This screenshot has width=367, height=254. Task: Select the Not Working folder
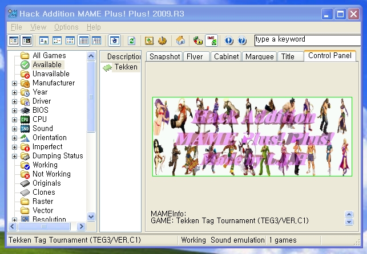(51, 174)
